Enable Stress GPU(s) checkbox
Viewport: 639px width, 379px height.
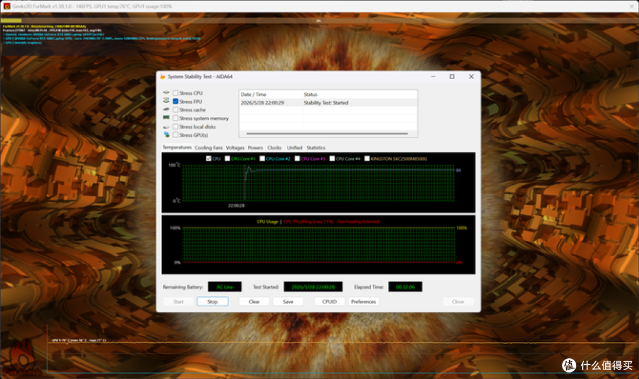pos(175,135)
